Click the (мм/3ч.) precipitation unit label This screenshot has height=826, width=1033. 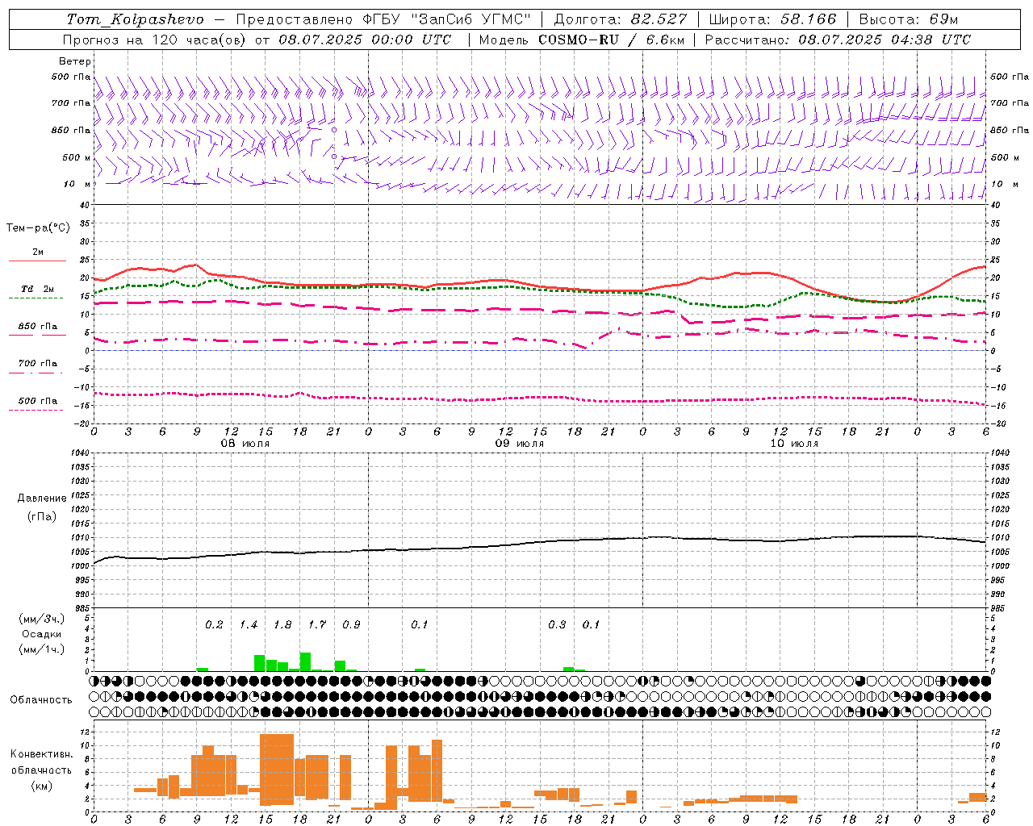[x=42, y=619]
